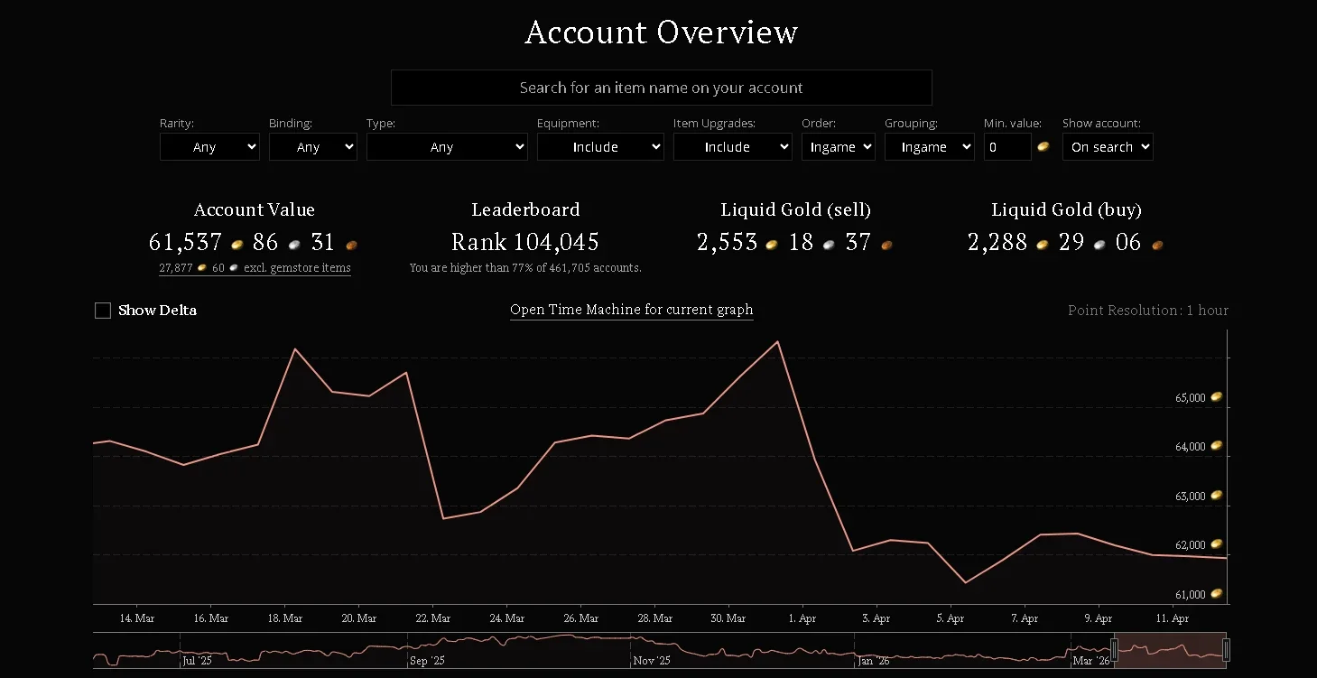Click Rank 104,045 text
1317x678 pixels.
tap(525, 242)
